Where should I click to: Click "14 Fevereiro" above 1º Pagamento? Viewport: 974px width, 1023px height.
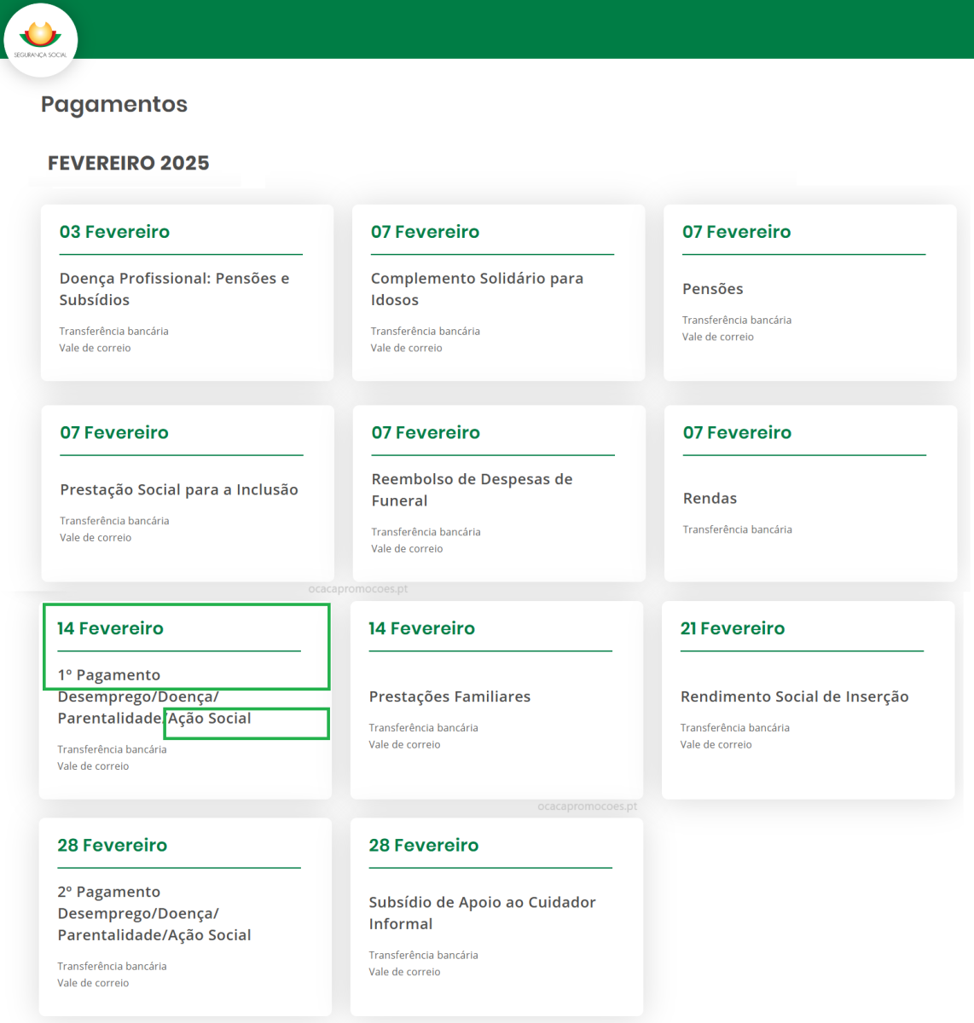pyautogui.click(x=110, y=628)
